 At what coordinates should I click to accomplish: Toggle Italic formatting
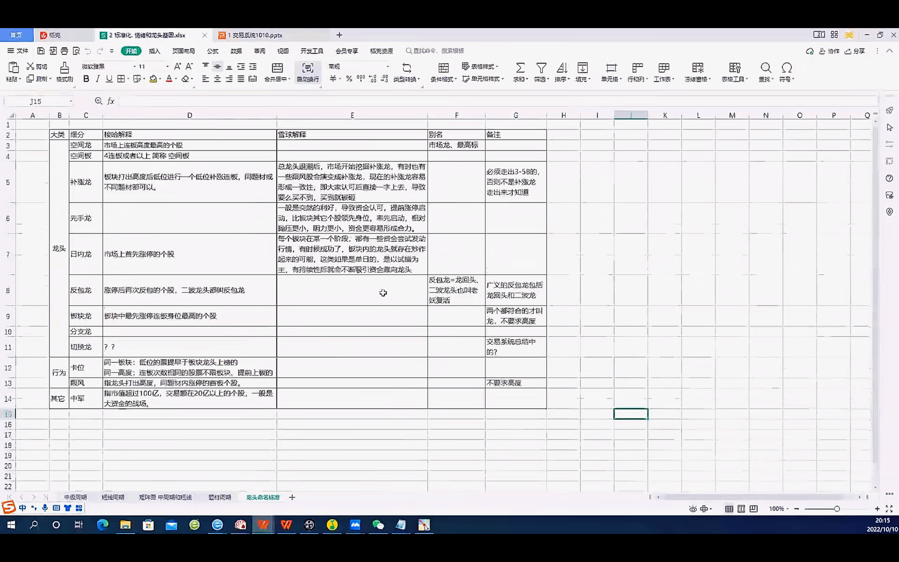[x=98, y=79]
